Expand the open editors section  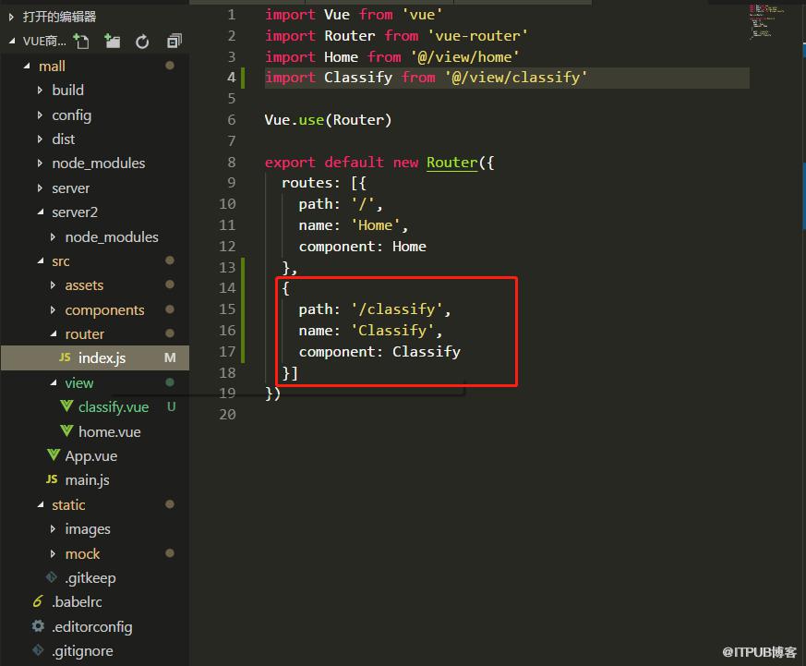[11, 17]
